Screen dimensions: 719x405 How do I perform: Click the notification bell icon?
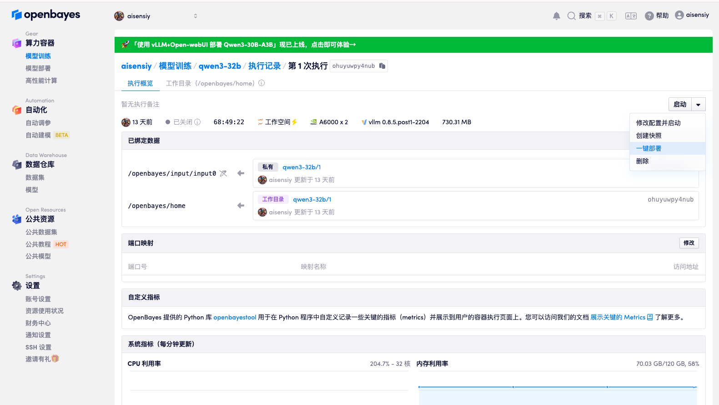(556, 16)
